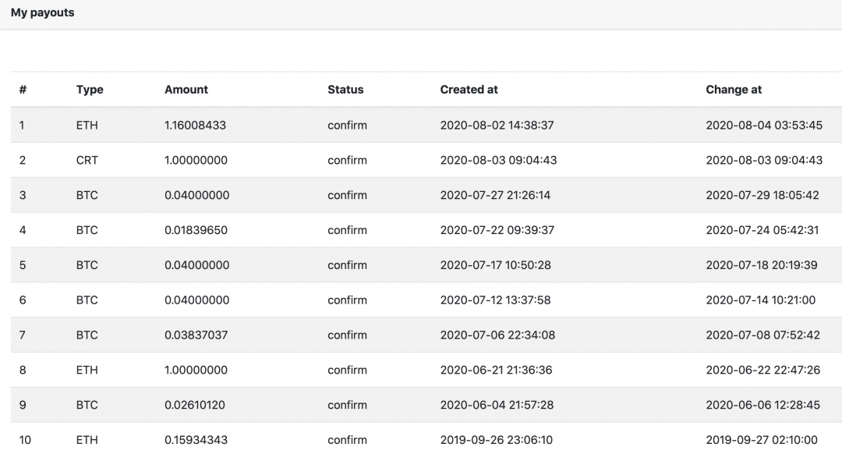Click the # column header
842x461 pixels.
(x=23, y=90)
